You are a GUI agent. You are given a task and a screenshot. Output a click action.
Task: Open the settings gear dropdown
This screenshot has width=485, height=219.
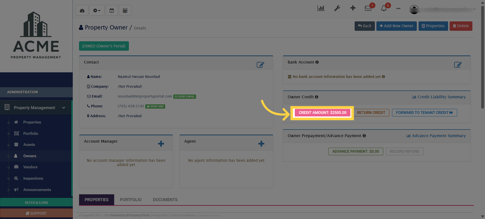[x=97, y=11]
